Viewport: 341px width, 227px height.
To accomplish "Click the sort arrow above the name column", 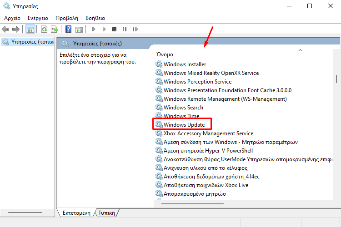I will 301,50.
